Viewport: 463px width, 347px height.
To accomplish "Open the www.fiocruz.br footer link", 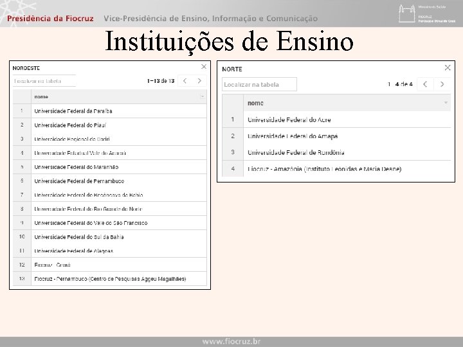I will pos(232,342).
